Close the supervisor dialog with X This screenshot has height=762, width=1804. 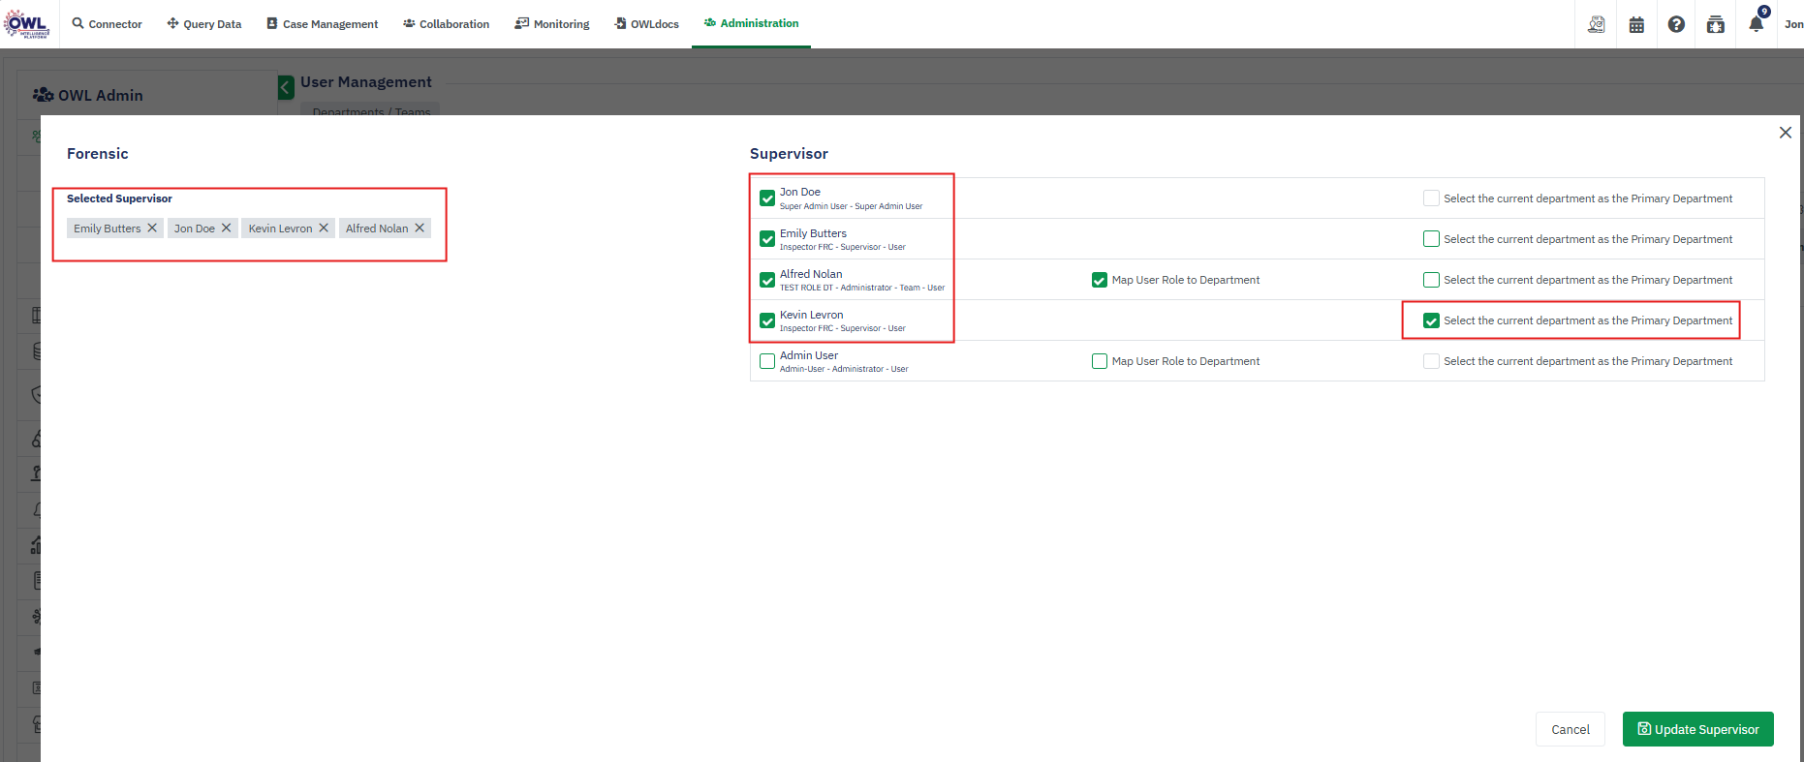tap(1785, 133)
